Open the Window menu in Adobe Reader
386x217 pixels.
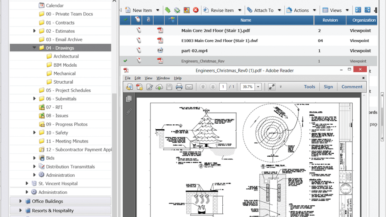click(163, 78)
